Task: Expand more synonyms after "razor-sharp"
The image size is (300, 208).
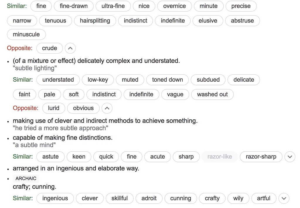Action: point(290,157)
